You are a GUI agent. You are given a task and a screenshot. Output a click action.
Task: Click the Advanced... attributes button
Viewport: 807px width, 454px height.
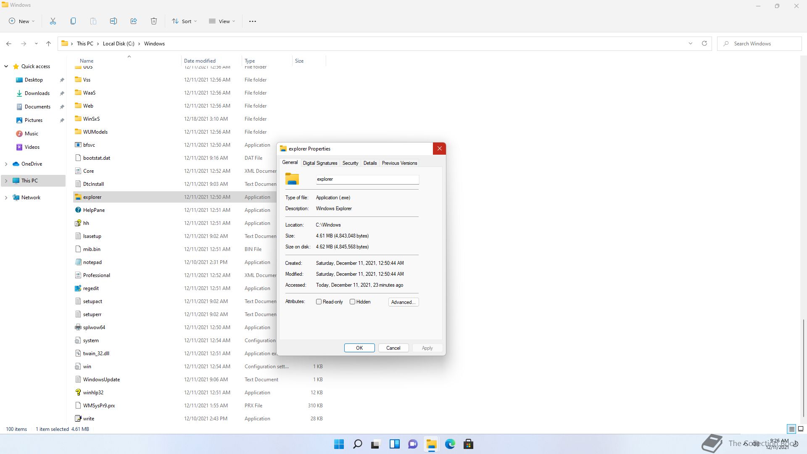(x=403, y=302)
